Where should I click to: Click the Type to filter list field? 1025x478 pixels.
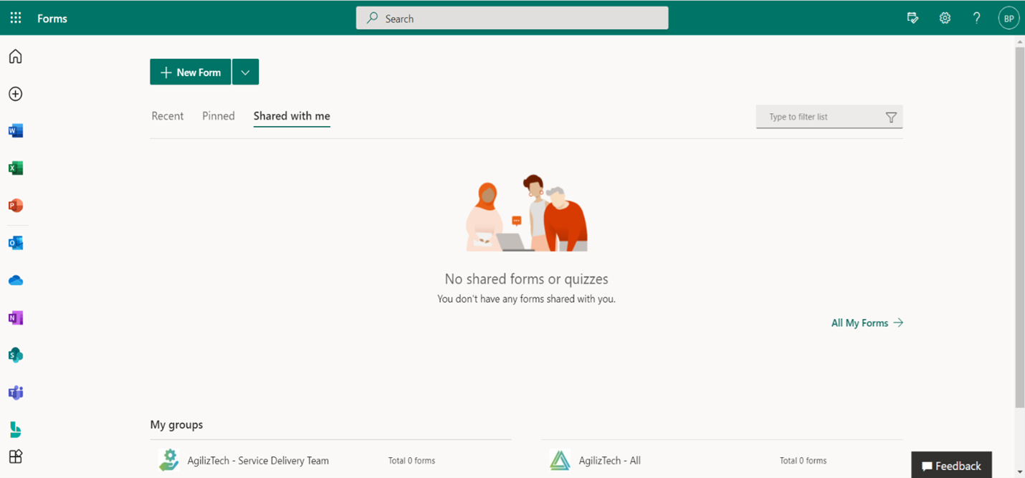[x=821, y=117]
